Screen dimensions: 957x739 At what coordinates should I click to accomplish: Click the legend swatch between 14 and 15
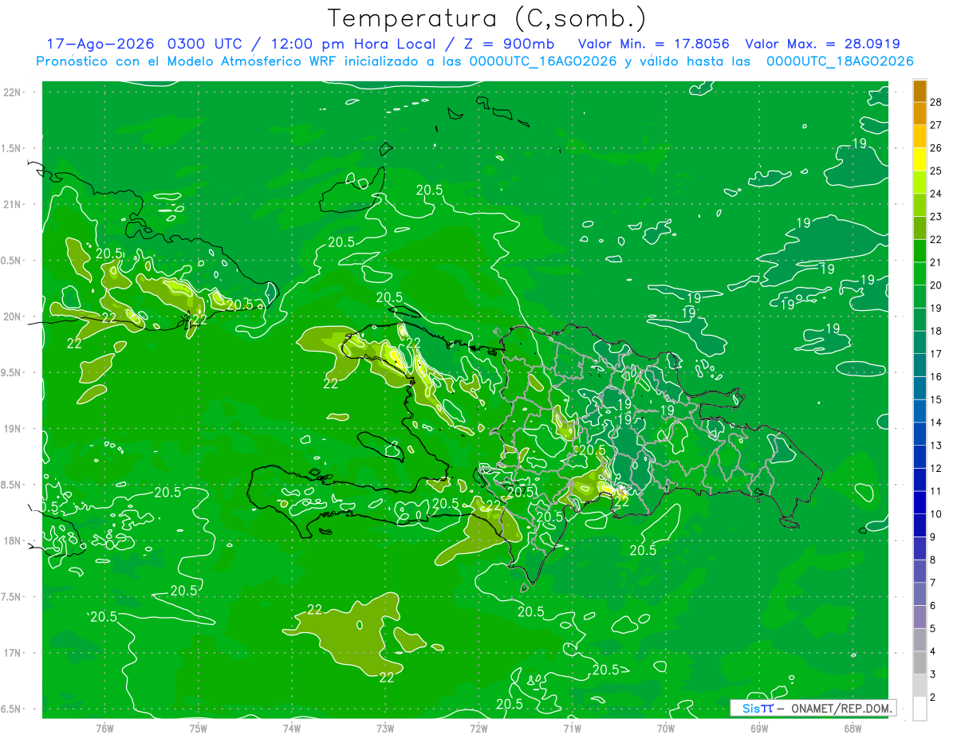920,411
